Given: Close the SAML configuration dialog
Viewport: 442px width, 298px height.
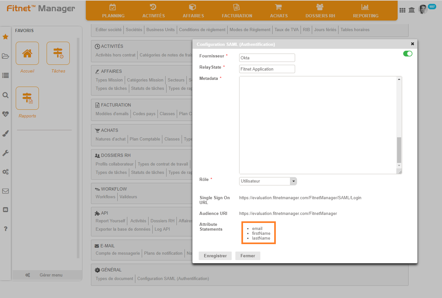Looking at the screenshot, I should point(412,44).
